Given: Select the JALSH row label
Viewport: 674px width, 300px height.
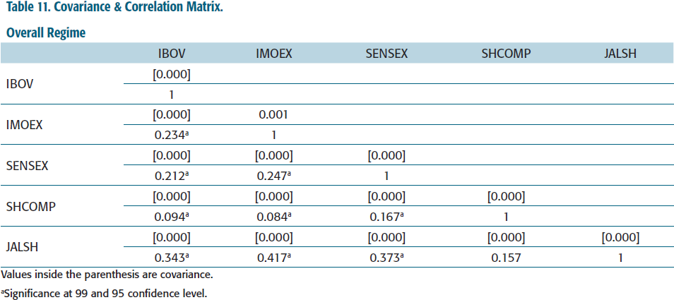Looking at the screenshot, I should coord(23,247).
